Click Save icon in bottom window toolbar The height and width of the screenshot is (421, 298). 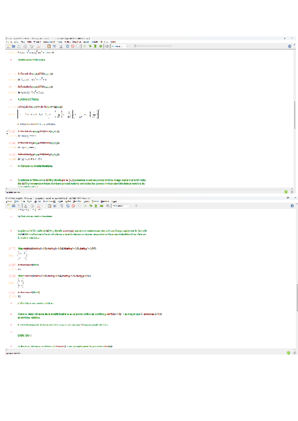(19, 206)
